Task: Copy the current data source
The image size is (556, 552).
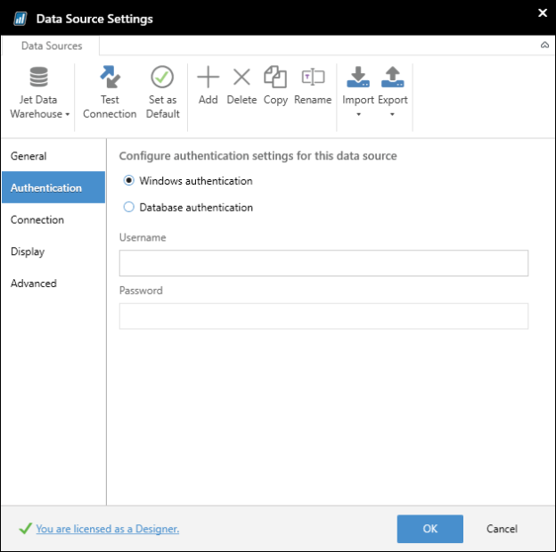Action: (275, 86)
